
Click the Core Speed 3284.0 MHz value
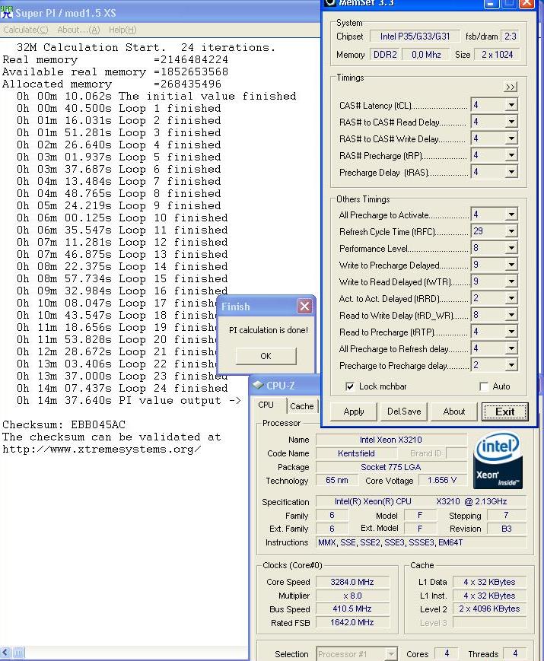tap(352, 582)
